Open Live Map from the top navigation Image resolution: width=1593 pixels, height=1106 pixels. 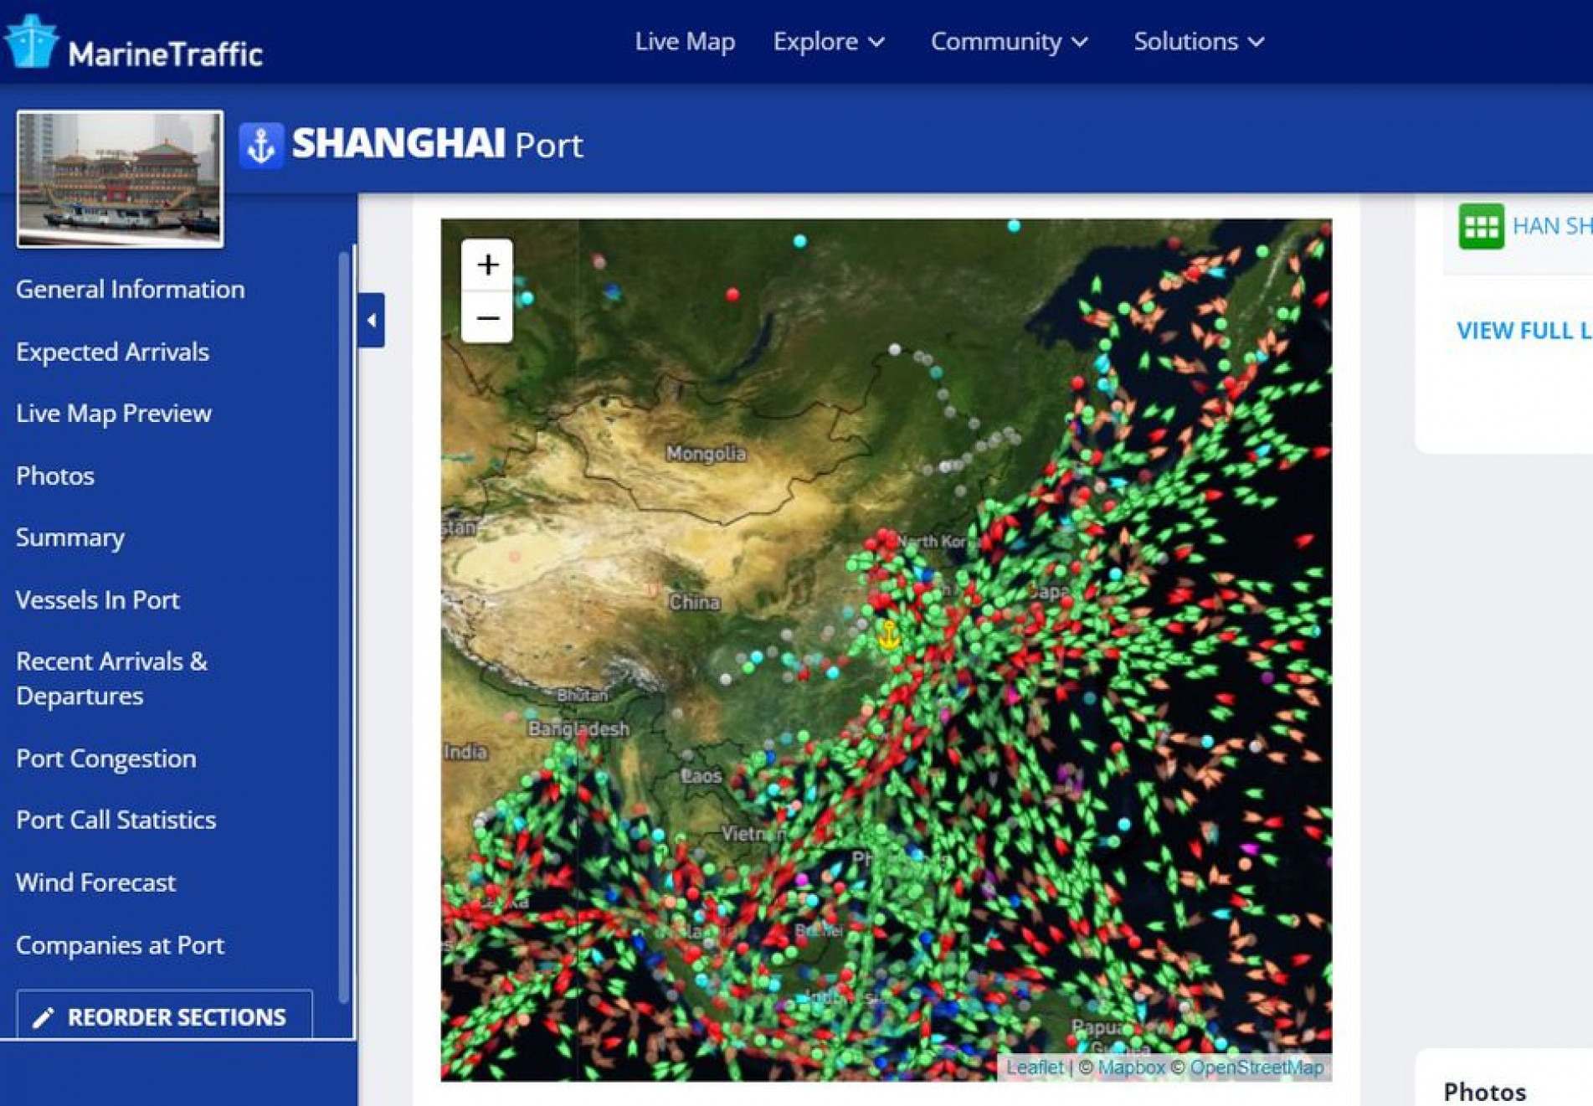point(684,42)
